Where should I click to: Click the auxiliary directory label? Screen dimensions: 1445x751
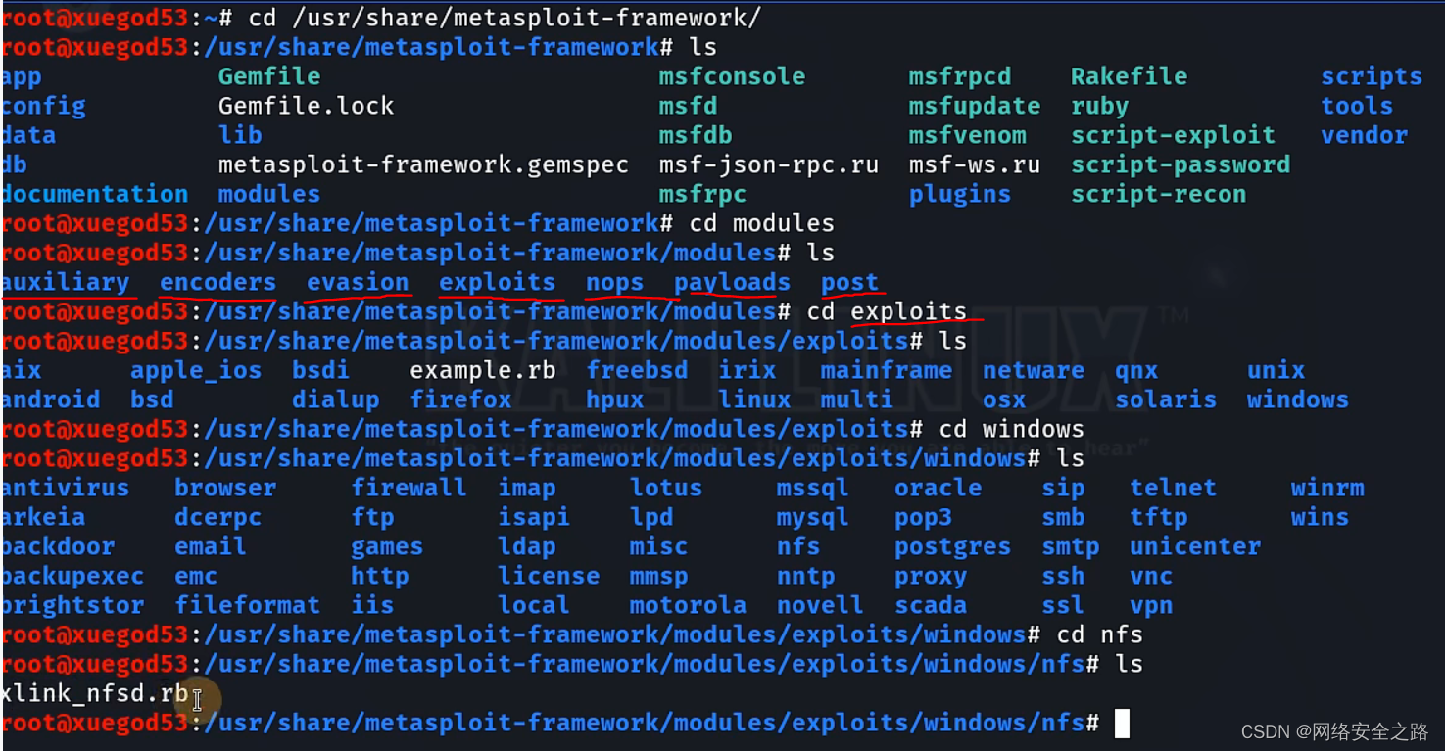(x=68, y=282)
